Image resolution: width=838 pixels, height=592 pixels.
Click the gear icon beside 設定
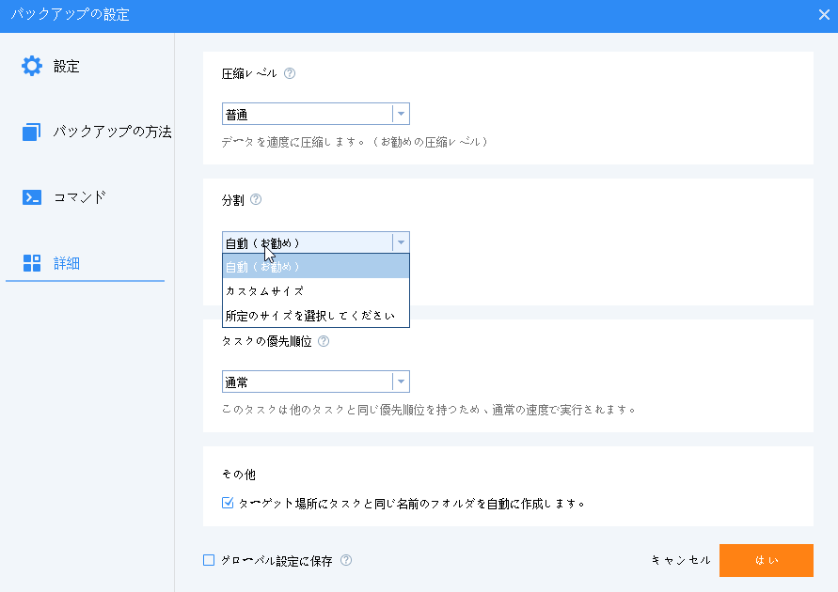click(32, 67)
